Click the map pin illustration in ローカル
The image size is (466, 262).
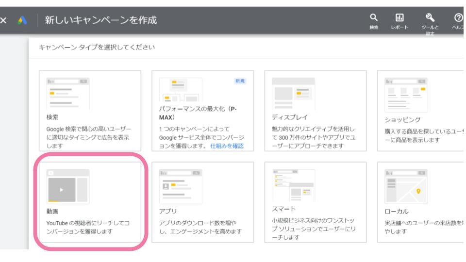406,186
